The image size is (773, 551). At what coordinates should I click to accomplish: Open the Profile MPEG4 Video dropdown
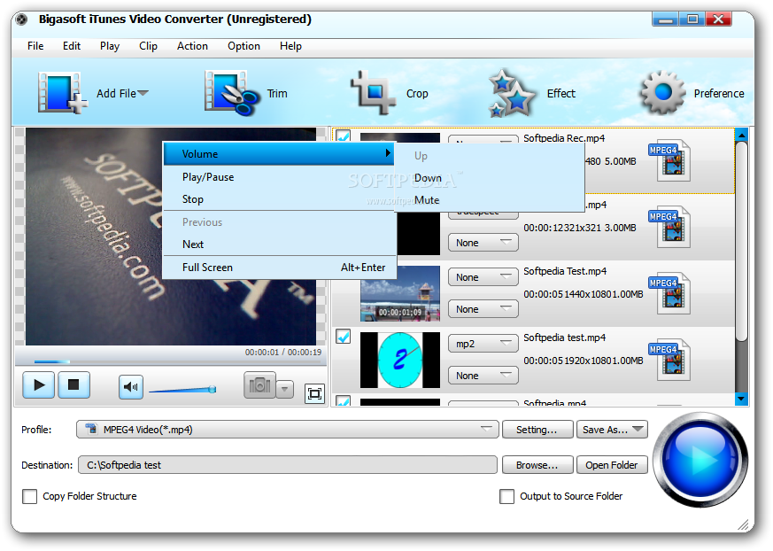point(288,429)
